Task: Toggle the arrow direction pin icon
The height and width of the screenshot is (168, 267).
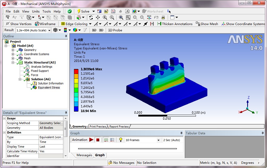Action: click(x=145, y=24)
